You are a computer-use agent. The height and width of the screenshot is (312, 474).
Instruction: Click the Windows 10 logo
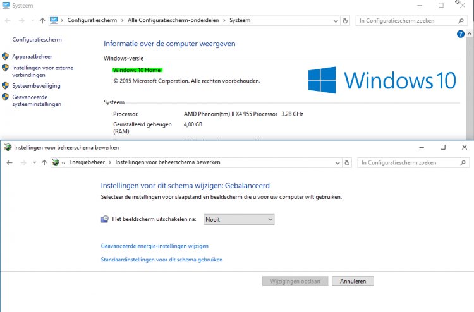[x=382, y=80]
